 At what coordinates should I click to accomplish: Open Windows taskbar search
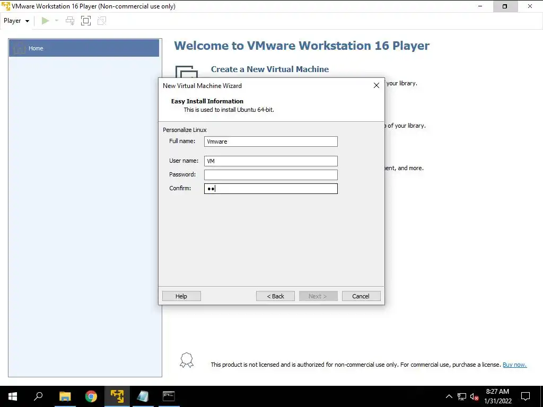38,396
